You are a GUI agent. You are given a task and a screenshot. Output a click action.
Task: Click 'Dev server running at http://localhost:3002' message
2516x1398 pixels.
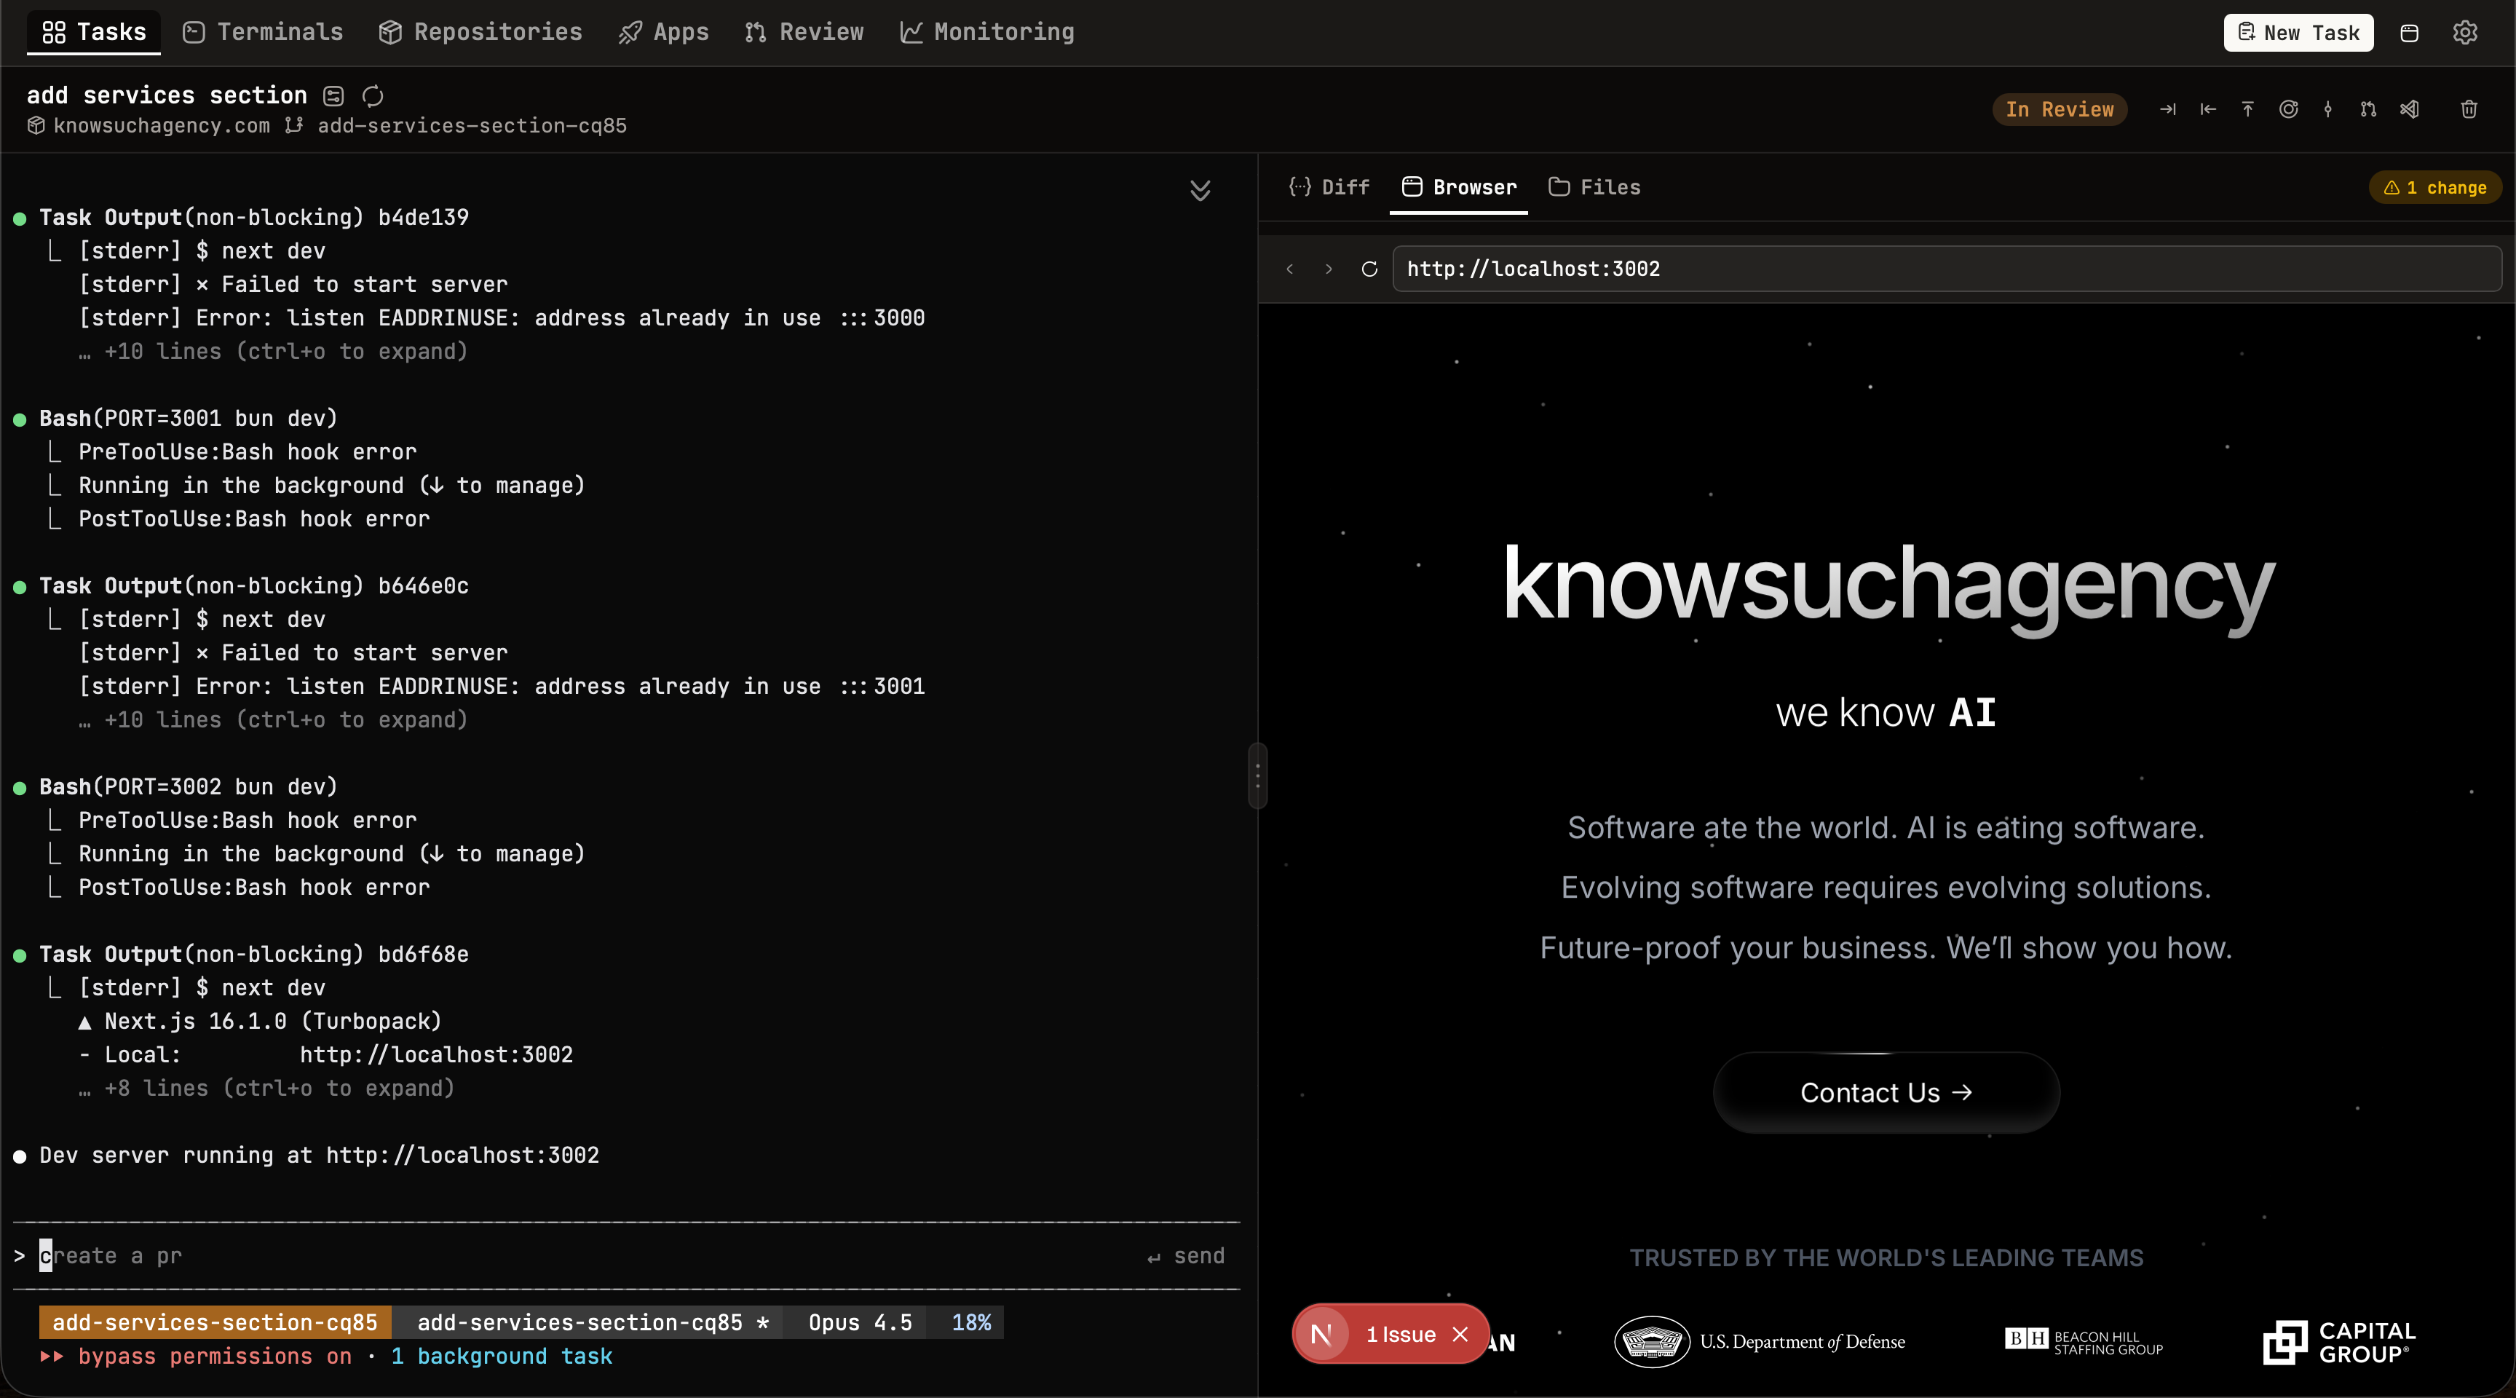(320, 1155)
